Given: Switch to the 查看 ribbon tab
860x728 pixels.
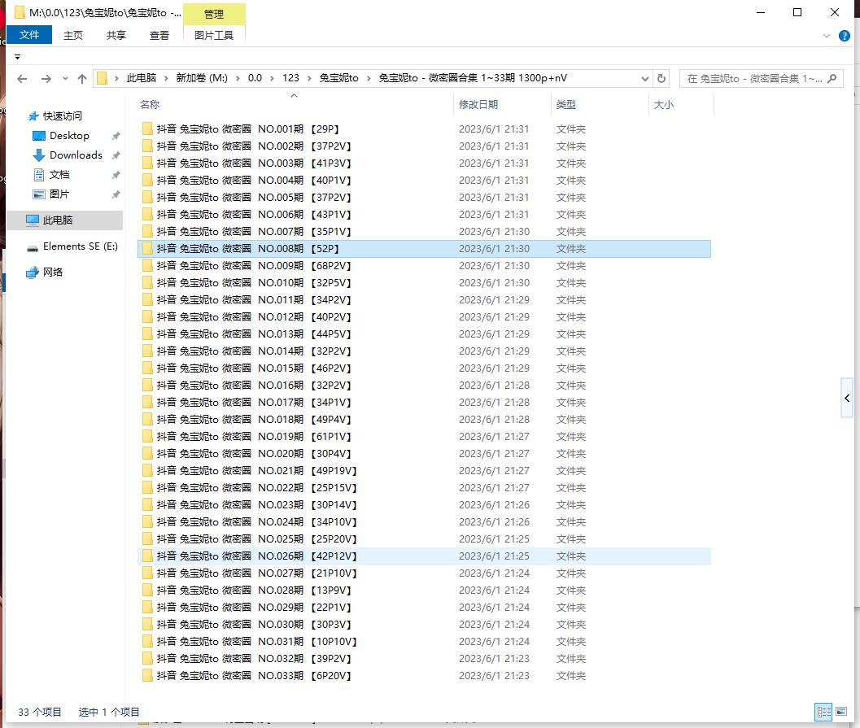Looking at the screenshot, I should [x=159, y=36].
